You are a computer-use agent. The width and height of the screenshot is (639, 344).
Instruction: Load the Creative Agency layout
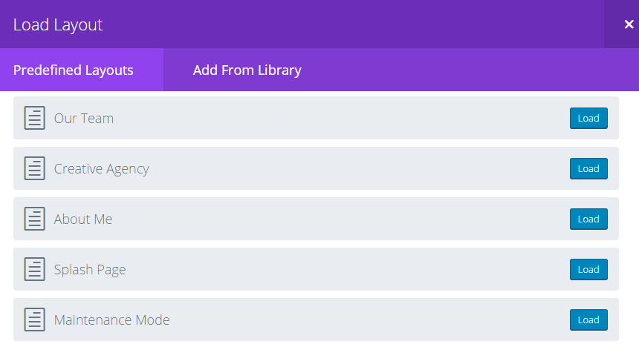(588, 169)
